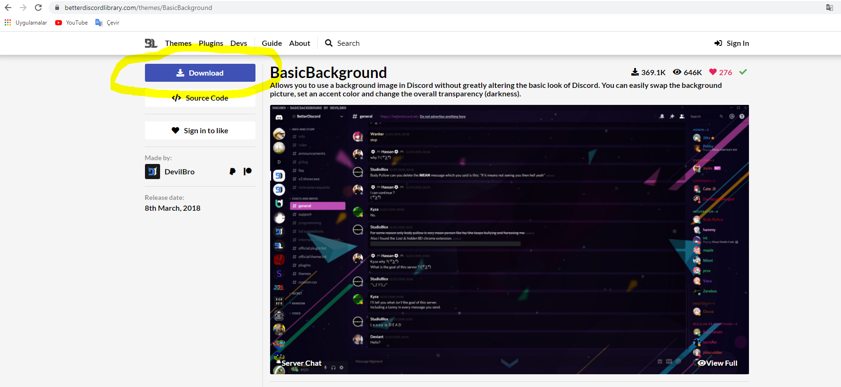Open the Plugins section
The width and height of the screenshot is (841, 387).
point(211,43)
